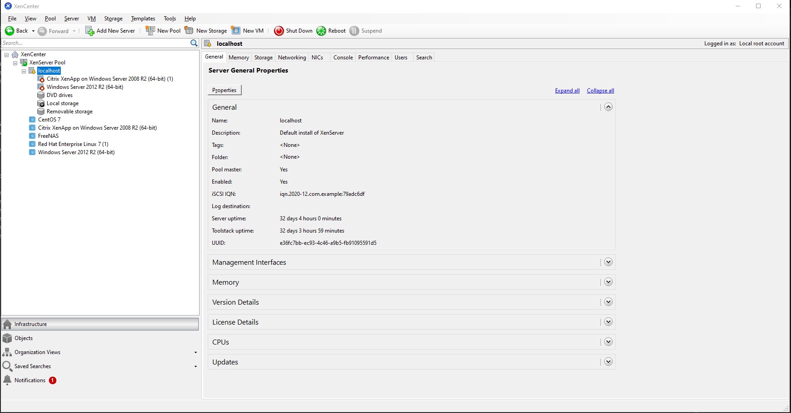791x413 pixels.
Task: Expand the Updates section
Action: click(x=609, y=362)
